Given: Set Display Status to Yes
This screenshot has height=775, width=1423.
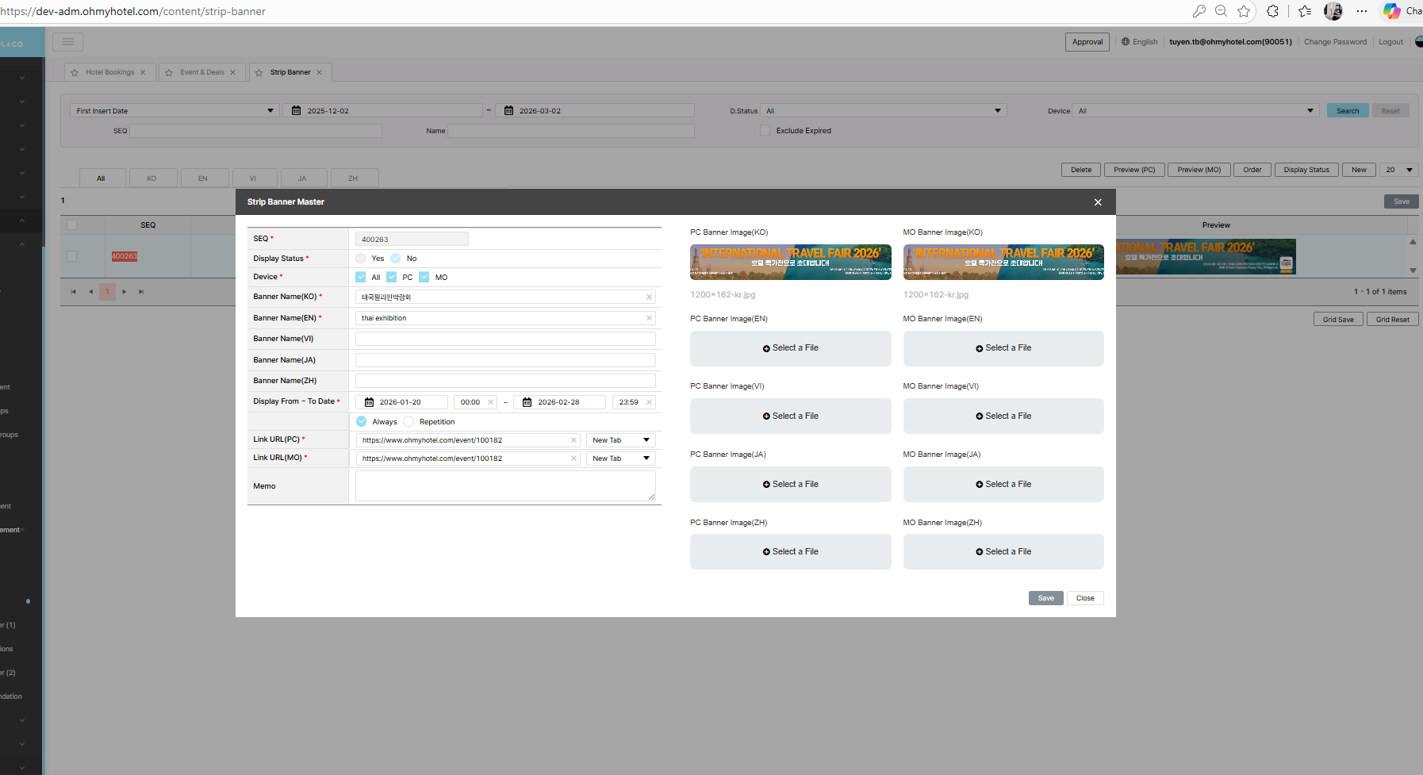Looking at the screenshot, I should pos(361,259).
